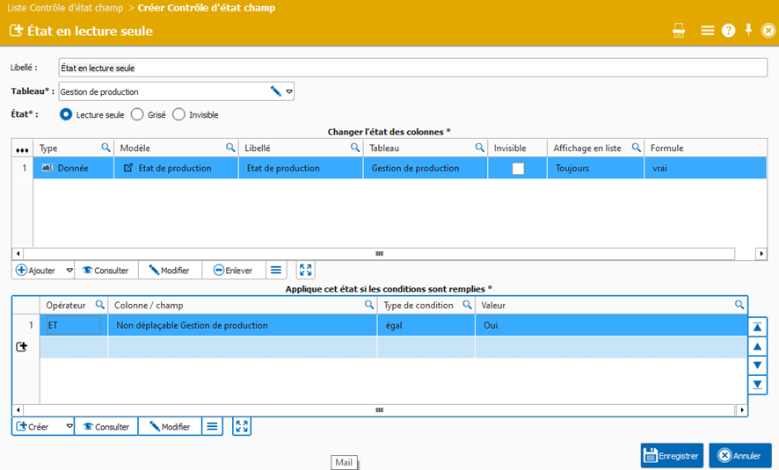This screenshot has height=470, width=779.
Task: Expand columns grid to fullscreen
Action: pos(305,271)
